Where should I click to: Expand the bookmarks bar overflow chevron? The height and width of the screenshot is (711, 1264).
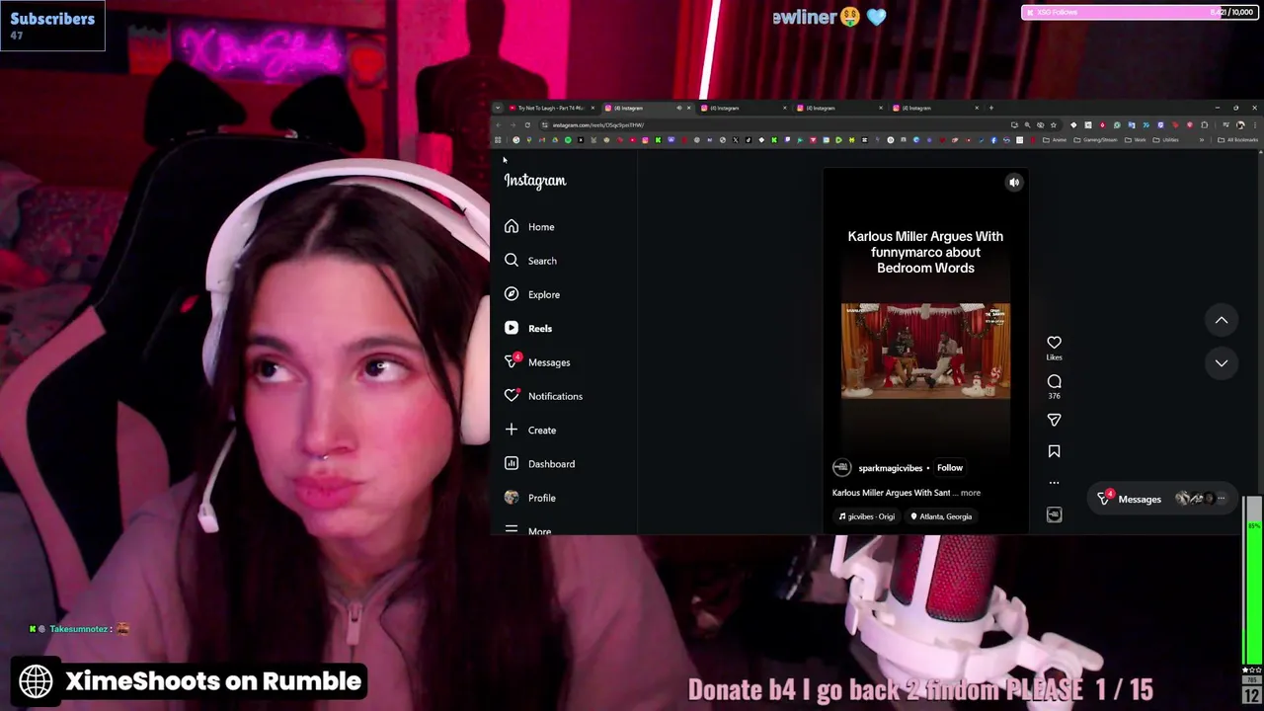1202,140
